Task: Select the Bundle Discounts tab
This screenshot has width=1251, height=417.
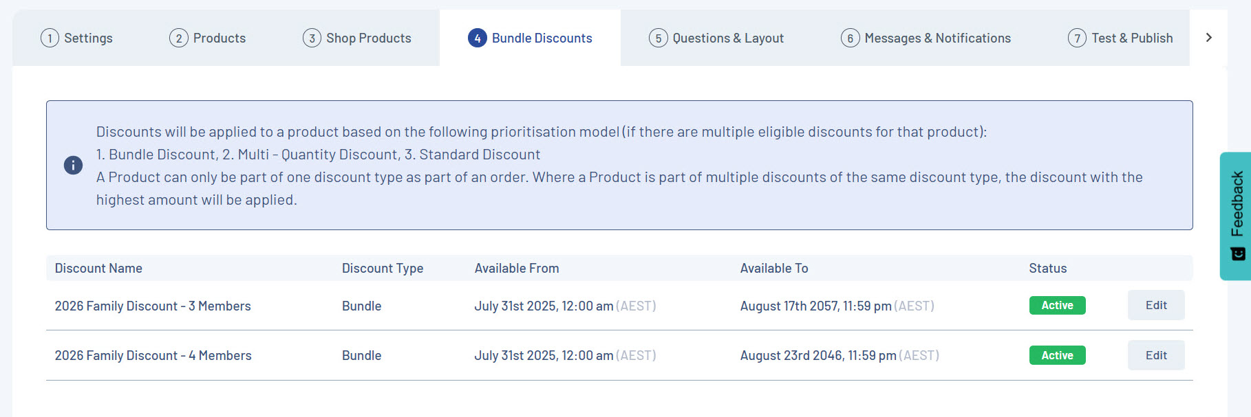Action: click(530, 38)
